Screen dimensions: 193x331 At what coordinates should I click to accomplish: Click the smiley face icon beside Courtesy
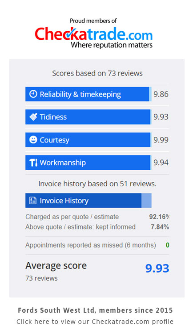(x=33, y=139)
